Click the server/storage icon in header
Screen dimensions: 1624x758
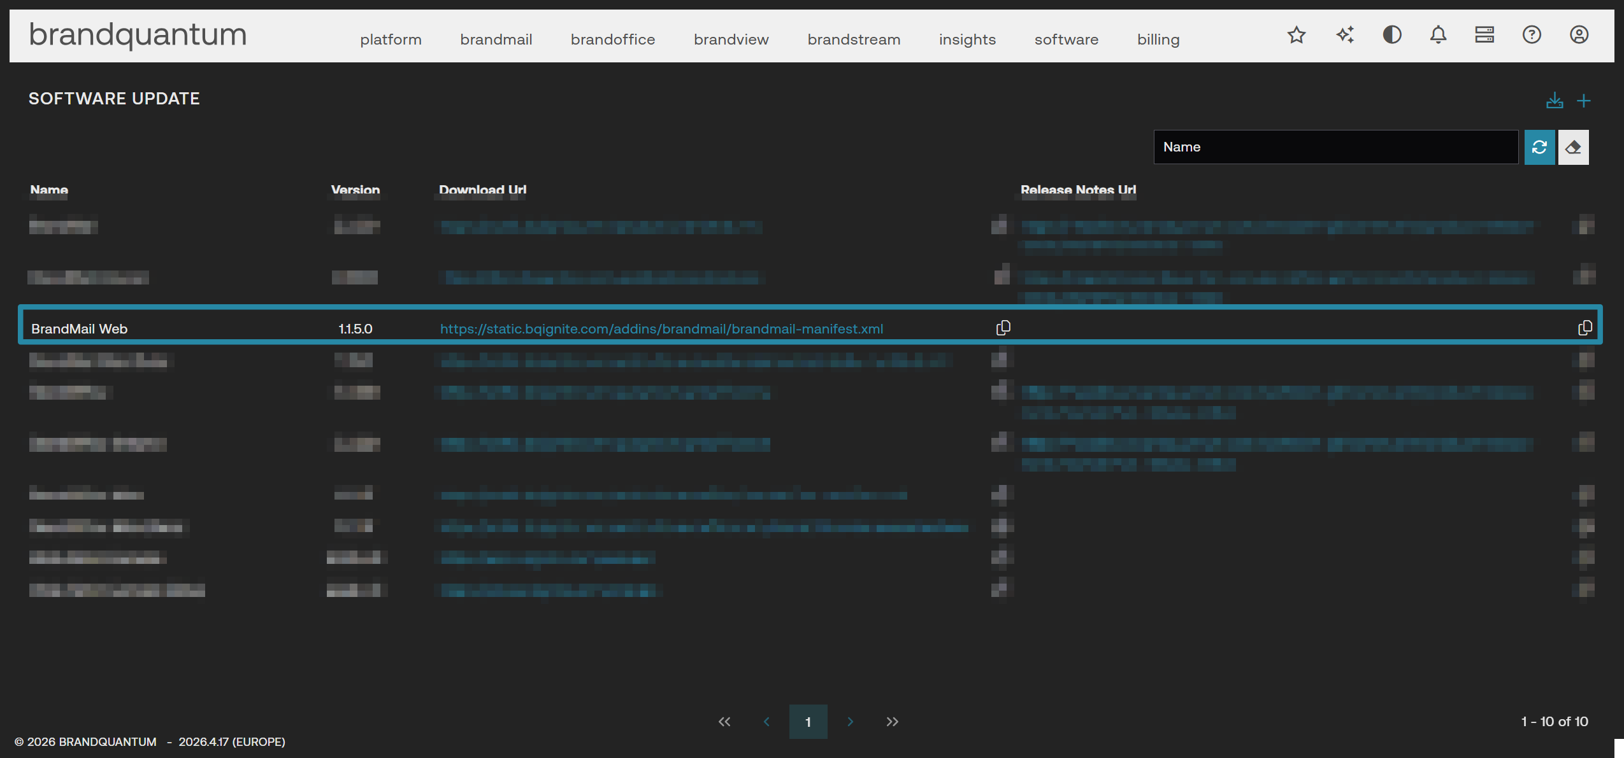tap(1484, 35)
